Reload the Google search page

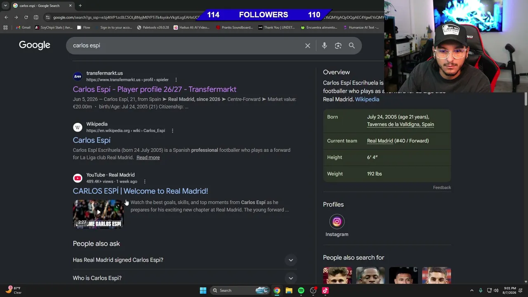point(26,17)
